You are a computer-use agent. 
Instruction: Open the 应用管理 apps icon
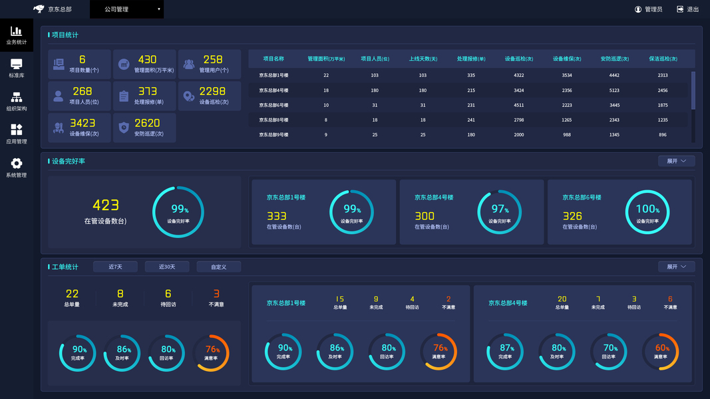(16, 130)
